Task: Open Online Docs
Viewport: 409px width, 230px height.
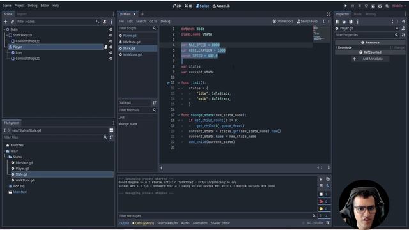Action: coord(283,21)
